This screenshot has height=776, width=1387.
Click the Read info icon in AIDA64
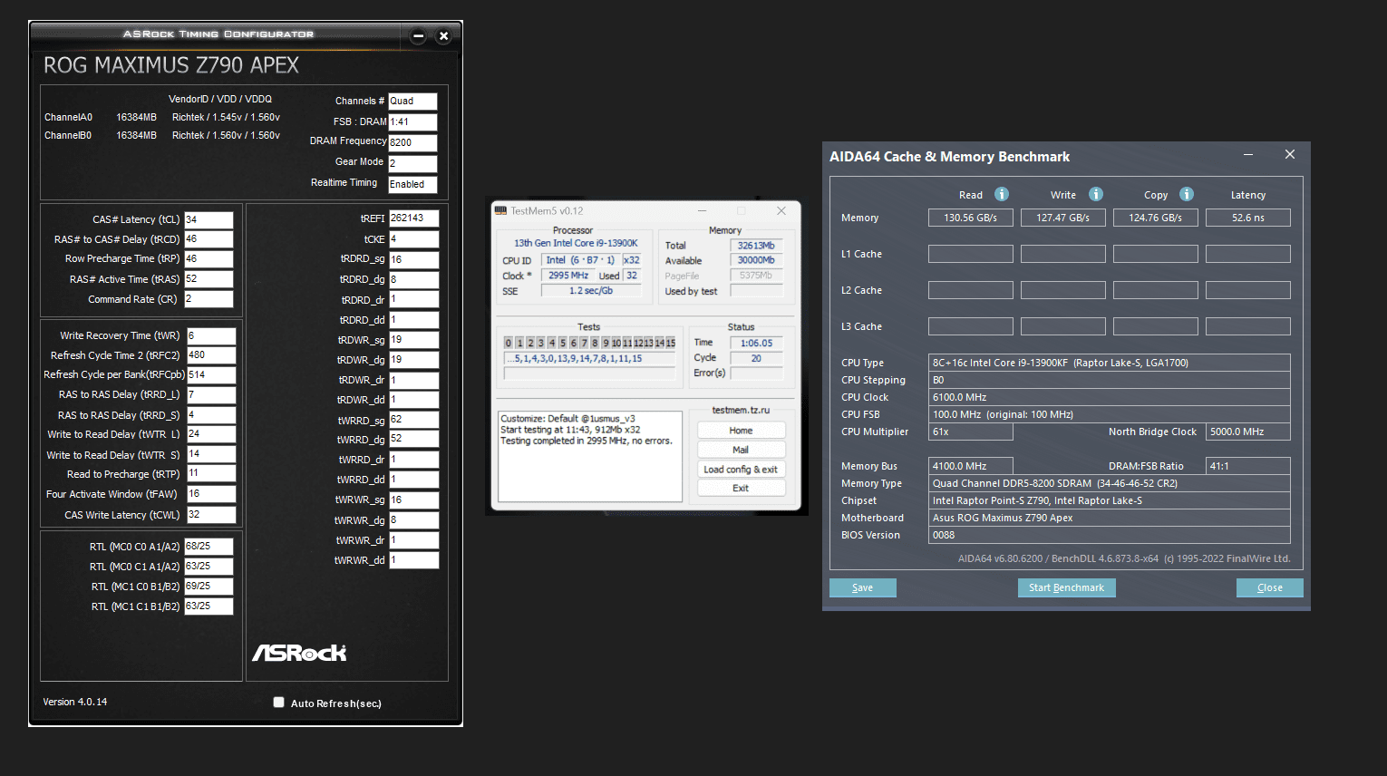(x=1002, y=194)
